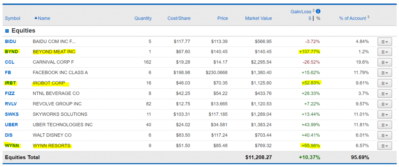This screenshot has width=399, height=167.
Task: Open the action menu for CCL row
Action: coord(384,62)
